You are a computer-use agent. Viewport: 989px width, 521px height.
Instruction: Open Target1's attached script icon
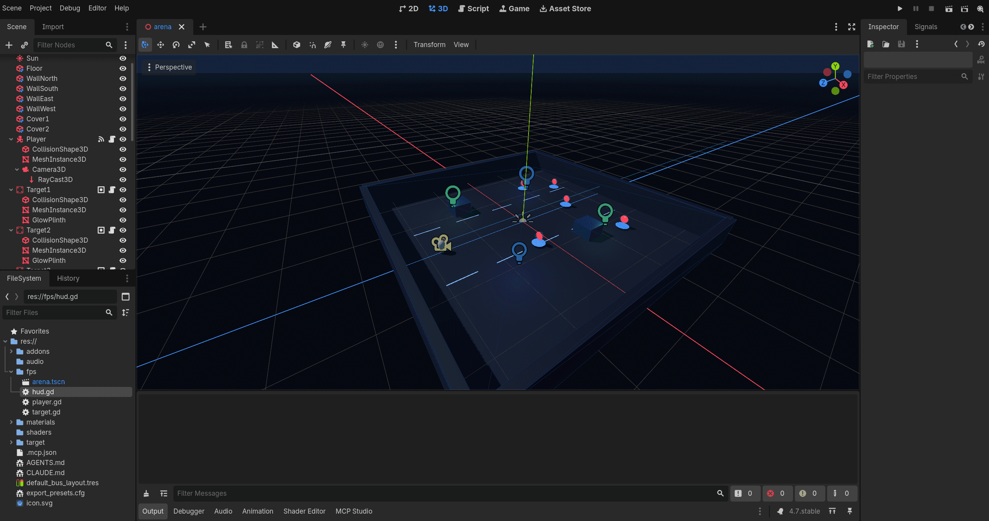click(x=112, y=190)
